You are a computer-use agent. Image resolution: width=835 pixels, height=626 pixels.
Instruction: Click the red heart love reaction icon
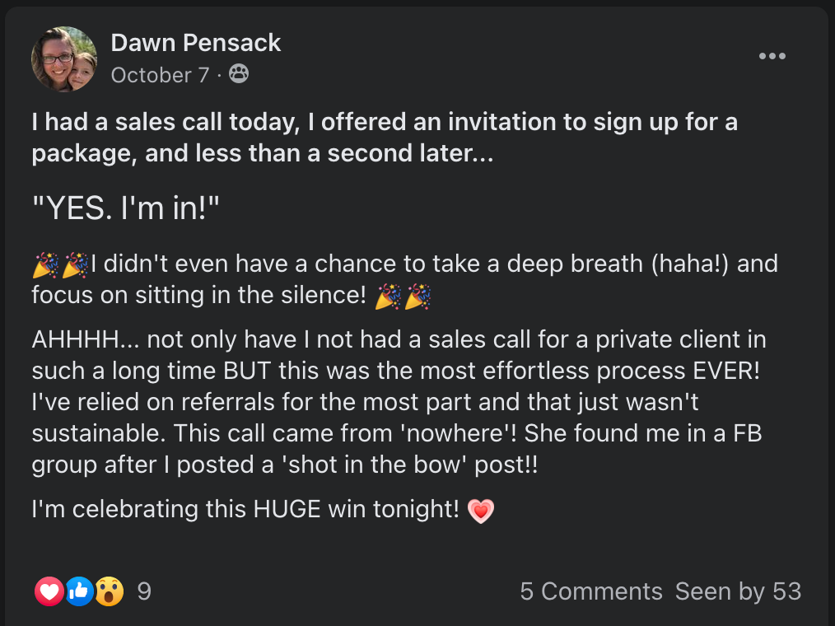click(x=49, y=591)
